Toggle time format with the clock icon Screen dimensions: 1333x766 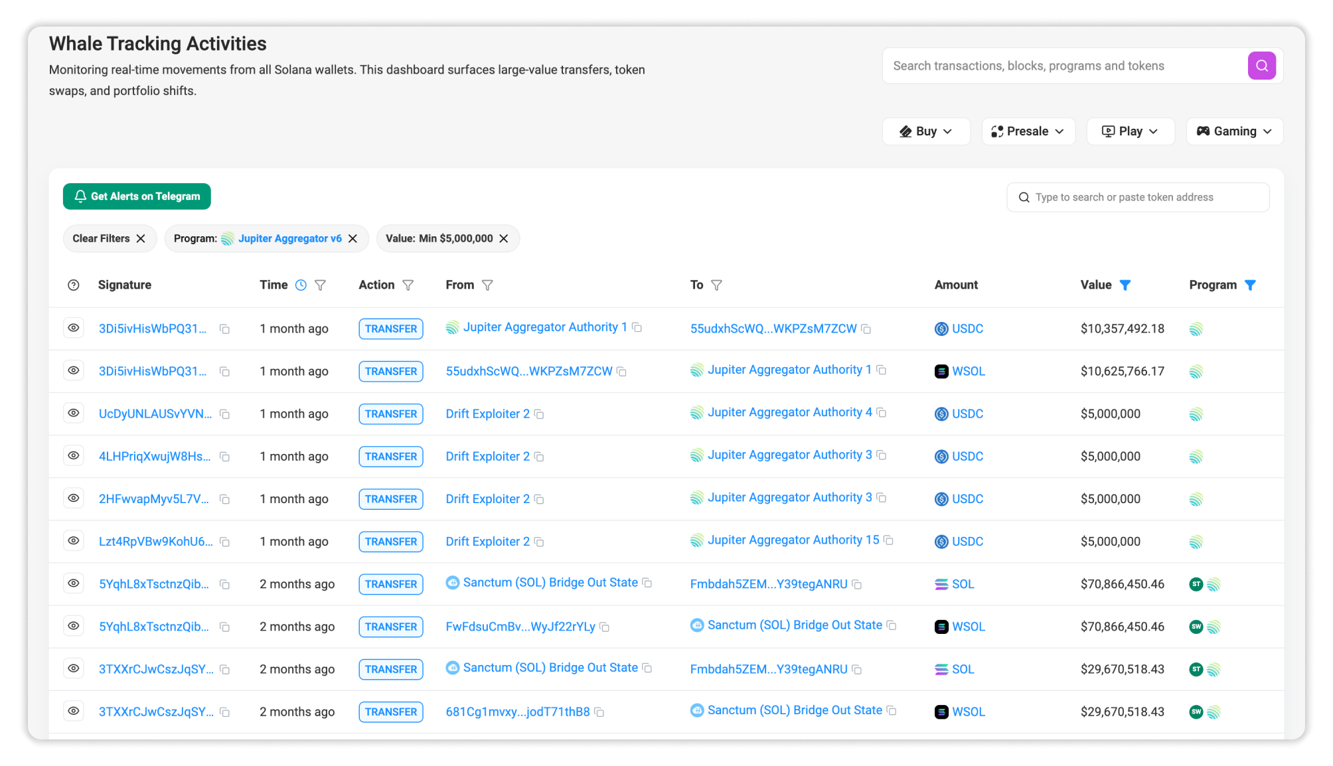pos(301,285)
